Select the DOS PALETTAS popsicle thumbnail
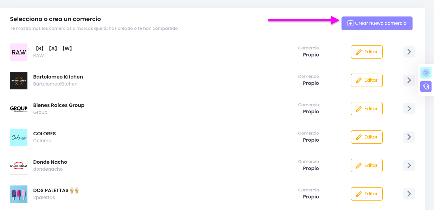Image resolution: width=434 pixels, height=210 pixels. 18,194
